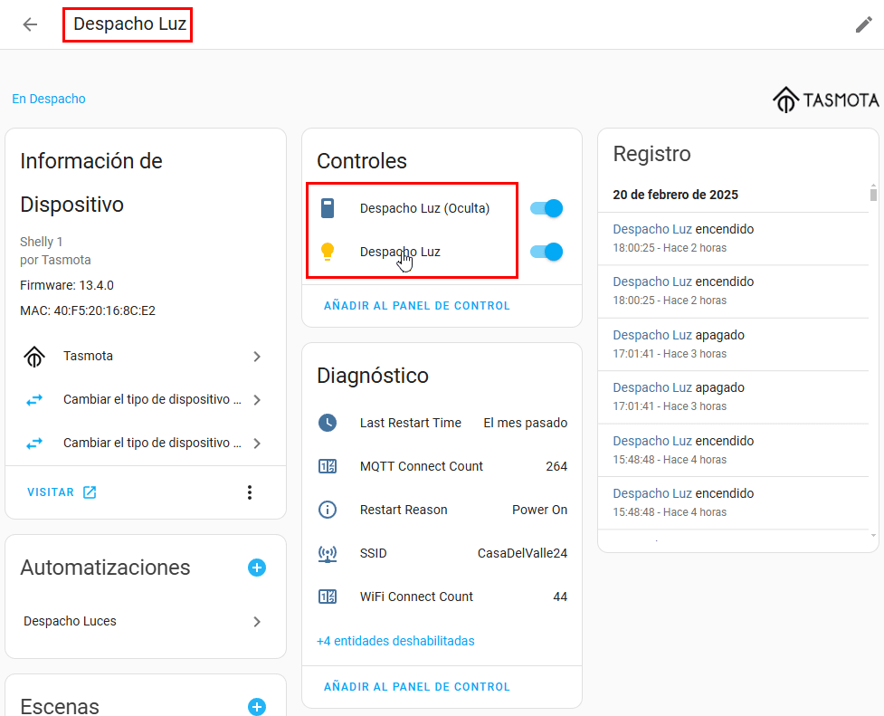Click the Registro panel scrollbar
This screenshot has width=884, height=716.
point(873,362)
